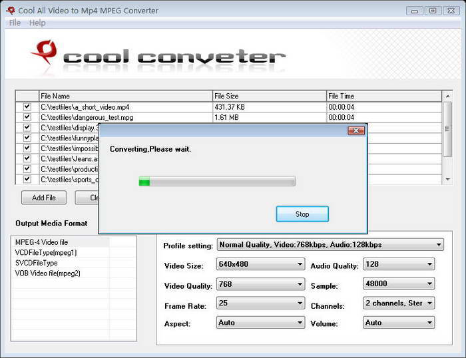Uncheck the a_short_video.mp4 file checkbox
The image size is (466, 358).
27,106
